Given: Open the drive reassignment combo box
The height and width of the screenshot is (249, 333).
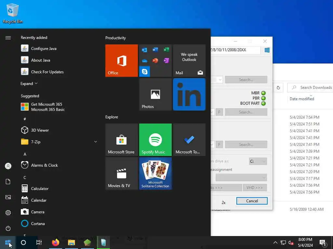Looking at the screenshot, I should 241,177.
